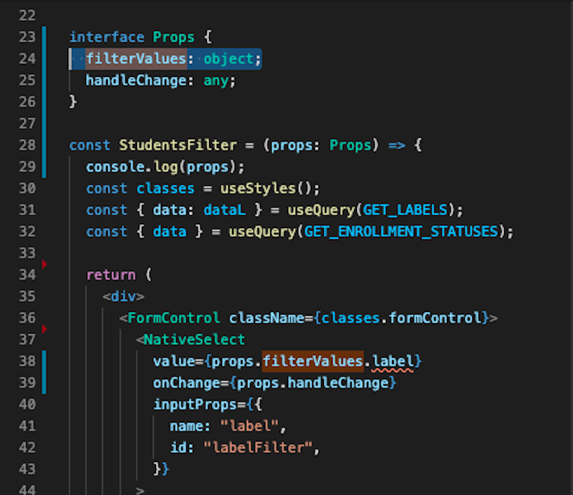Click the blue gutter change bar beside line 24
The width and height of the screenshot is (573, 495).
[x=44, y=58]
